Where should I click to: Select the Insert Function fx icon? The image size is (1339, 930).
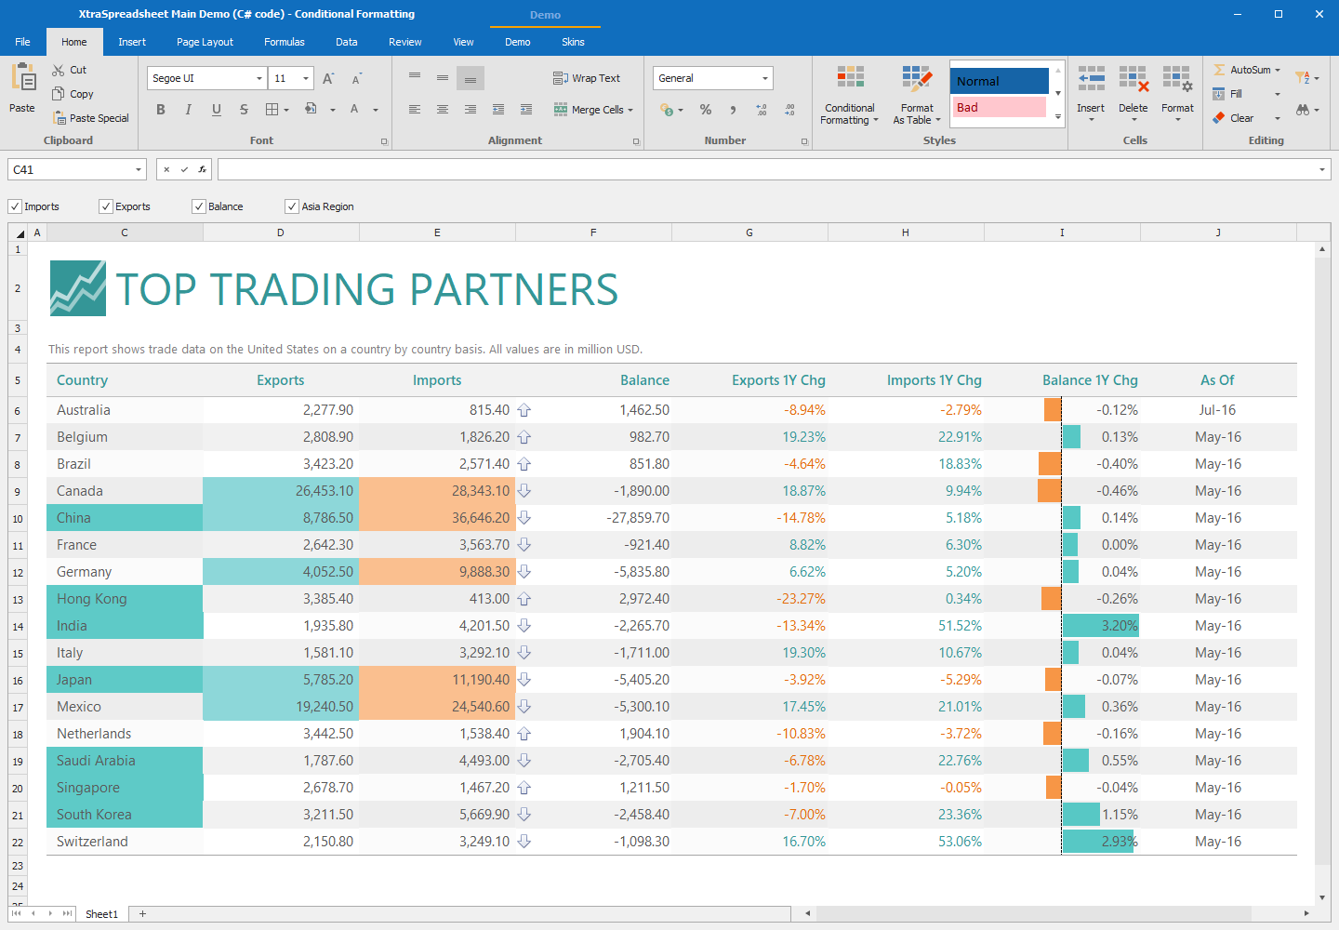[202, 169]
